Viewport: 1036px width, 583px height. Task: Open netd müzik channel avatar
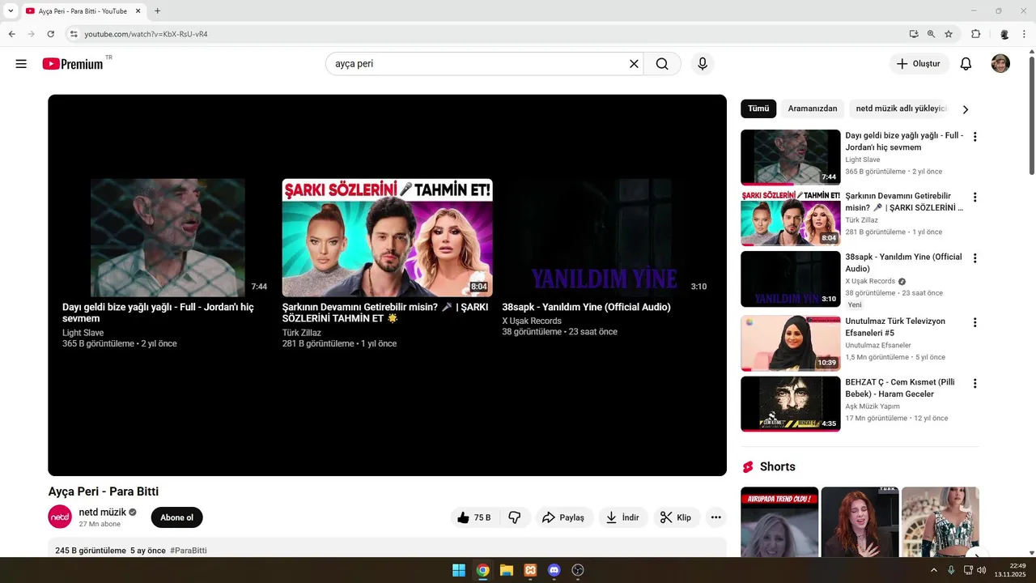coord(60,517)
